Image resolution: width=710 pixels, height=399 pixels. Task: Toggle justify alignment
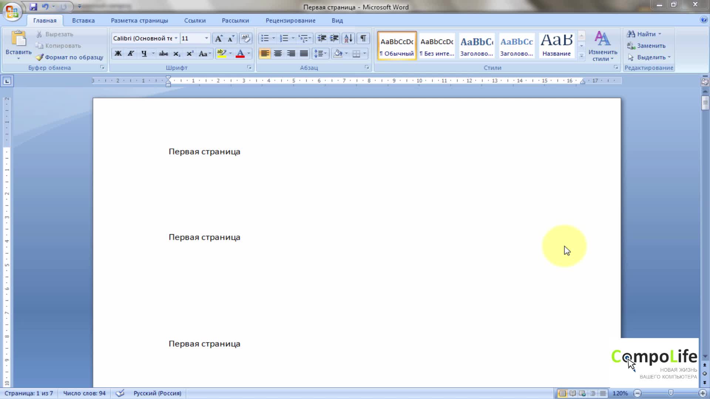coord(304,54)
